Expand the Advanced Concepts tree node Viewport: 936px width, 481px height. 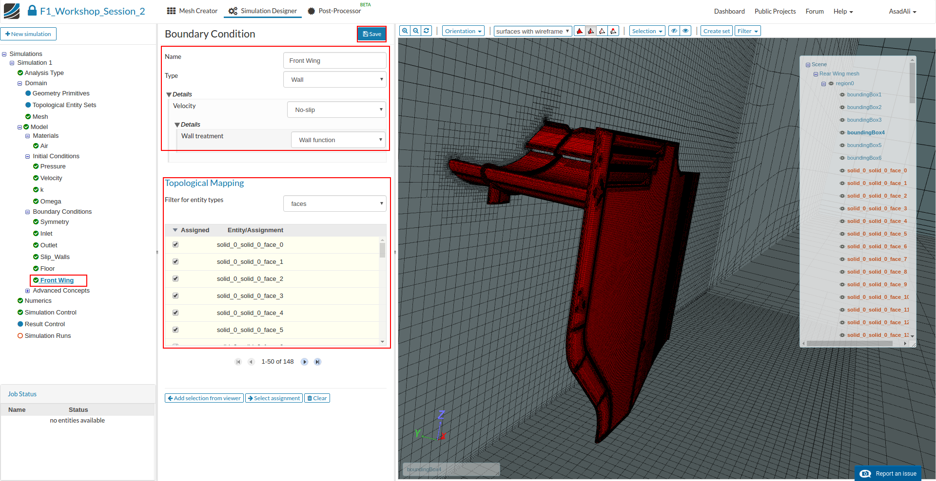(28, 291)
